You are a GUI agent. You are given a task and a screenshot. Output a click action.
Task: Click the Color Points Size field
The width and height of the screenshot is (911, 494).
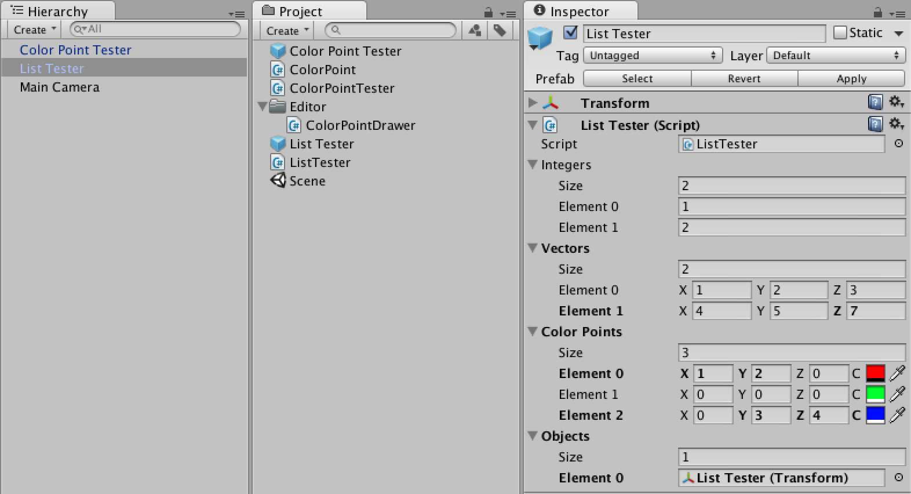[792, 353]
